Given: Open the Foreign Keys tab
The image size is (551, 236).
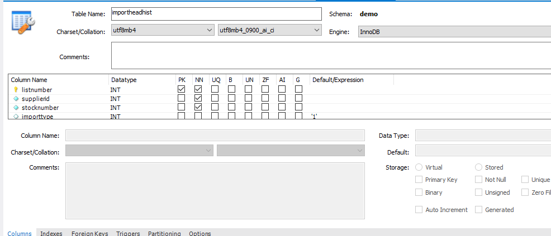Looking at the screenshot, I should click(x=89, y=233).
